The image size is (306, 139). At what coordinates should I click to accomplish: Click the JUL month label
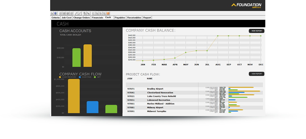pos(207,65)
